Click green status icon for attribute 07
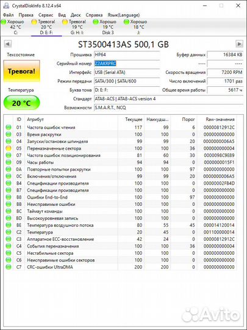Image resolution: width=247 pixels, height=330 pixels. pos(9,155)
